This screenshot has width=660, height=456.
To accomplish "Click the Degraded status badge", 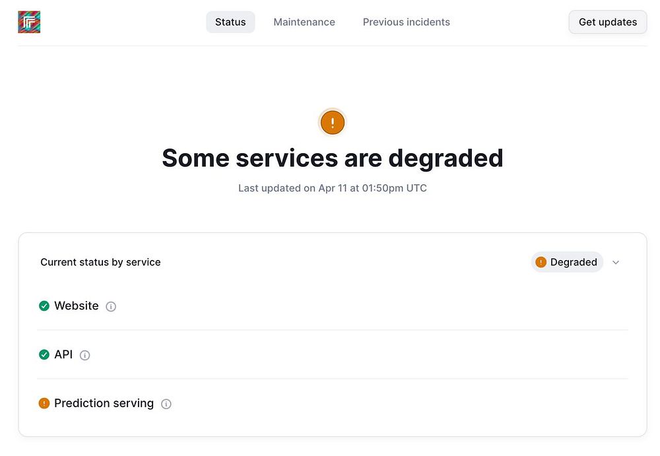I will click(x=568, y=262).
